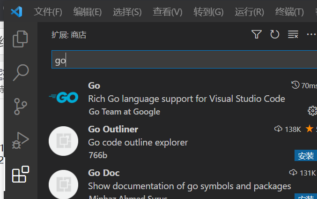This screenshot has height=199, width=317.
Task: Click Go Doc download count 131K
Action: point(302,173)
